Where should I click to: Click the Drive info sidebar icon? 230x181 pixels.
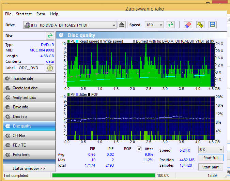click(7, 107)
